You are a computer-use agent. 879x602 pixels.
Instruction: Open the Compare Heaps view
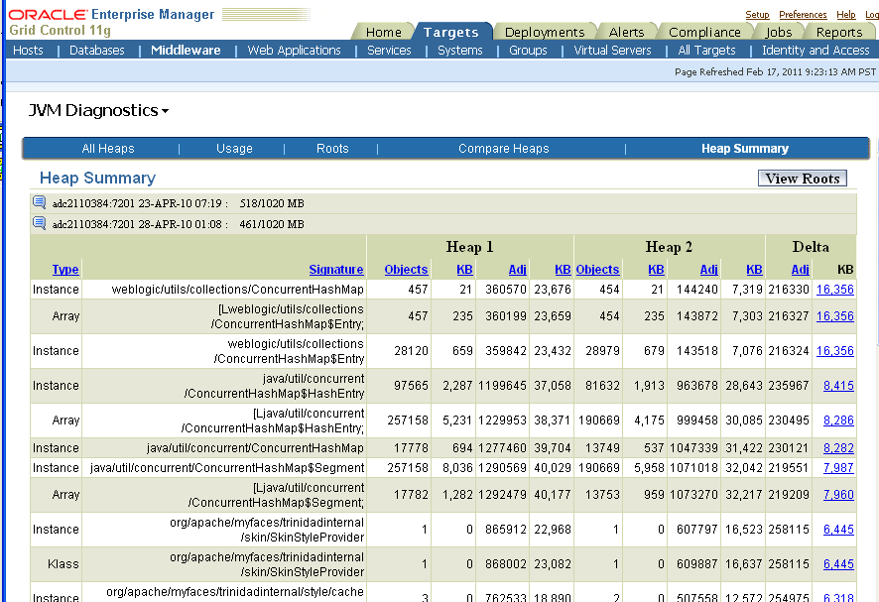(x=503, y=149)
